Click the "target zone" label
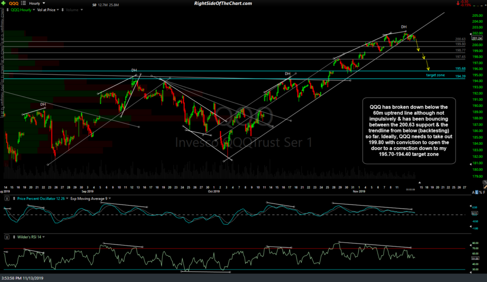Viewport: 487px width, 282px height. tap(435, 75)
